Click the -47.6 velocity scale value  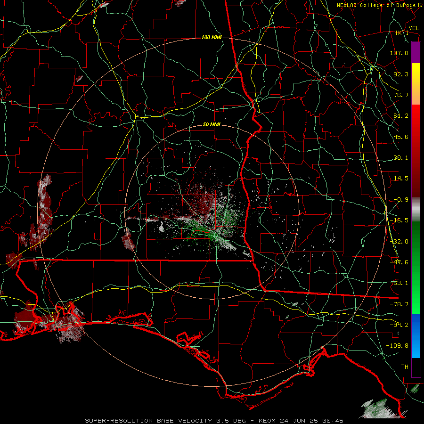[399, 262]
